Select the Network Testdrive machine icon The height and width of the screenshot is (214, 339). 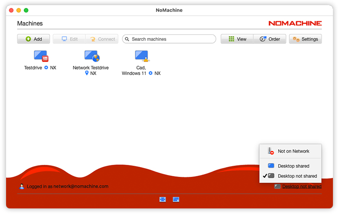[x=91, y=56]
